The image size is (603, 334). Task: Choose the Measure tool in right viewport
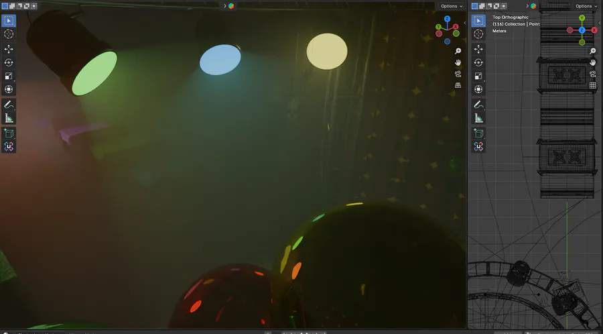(478, 118)
